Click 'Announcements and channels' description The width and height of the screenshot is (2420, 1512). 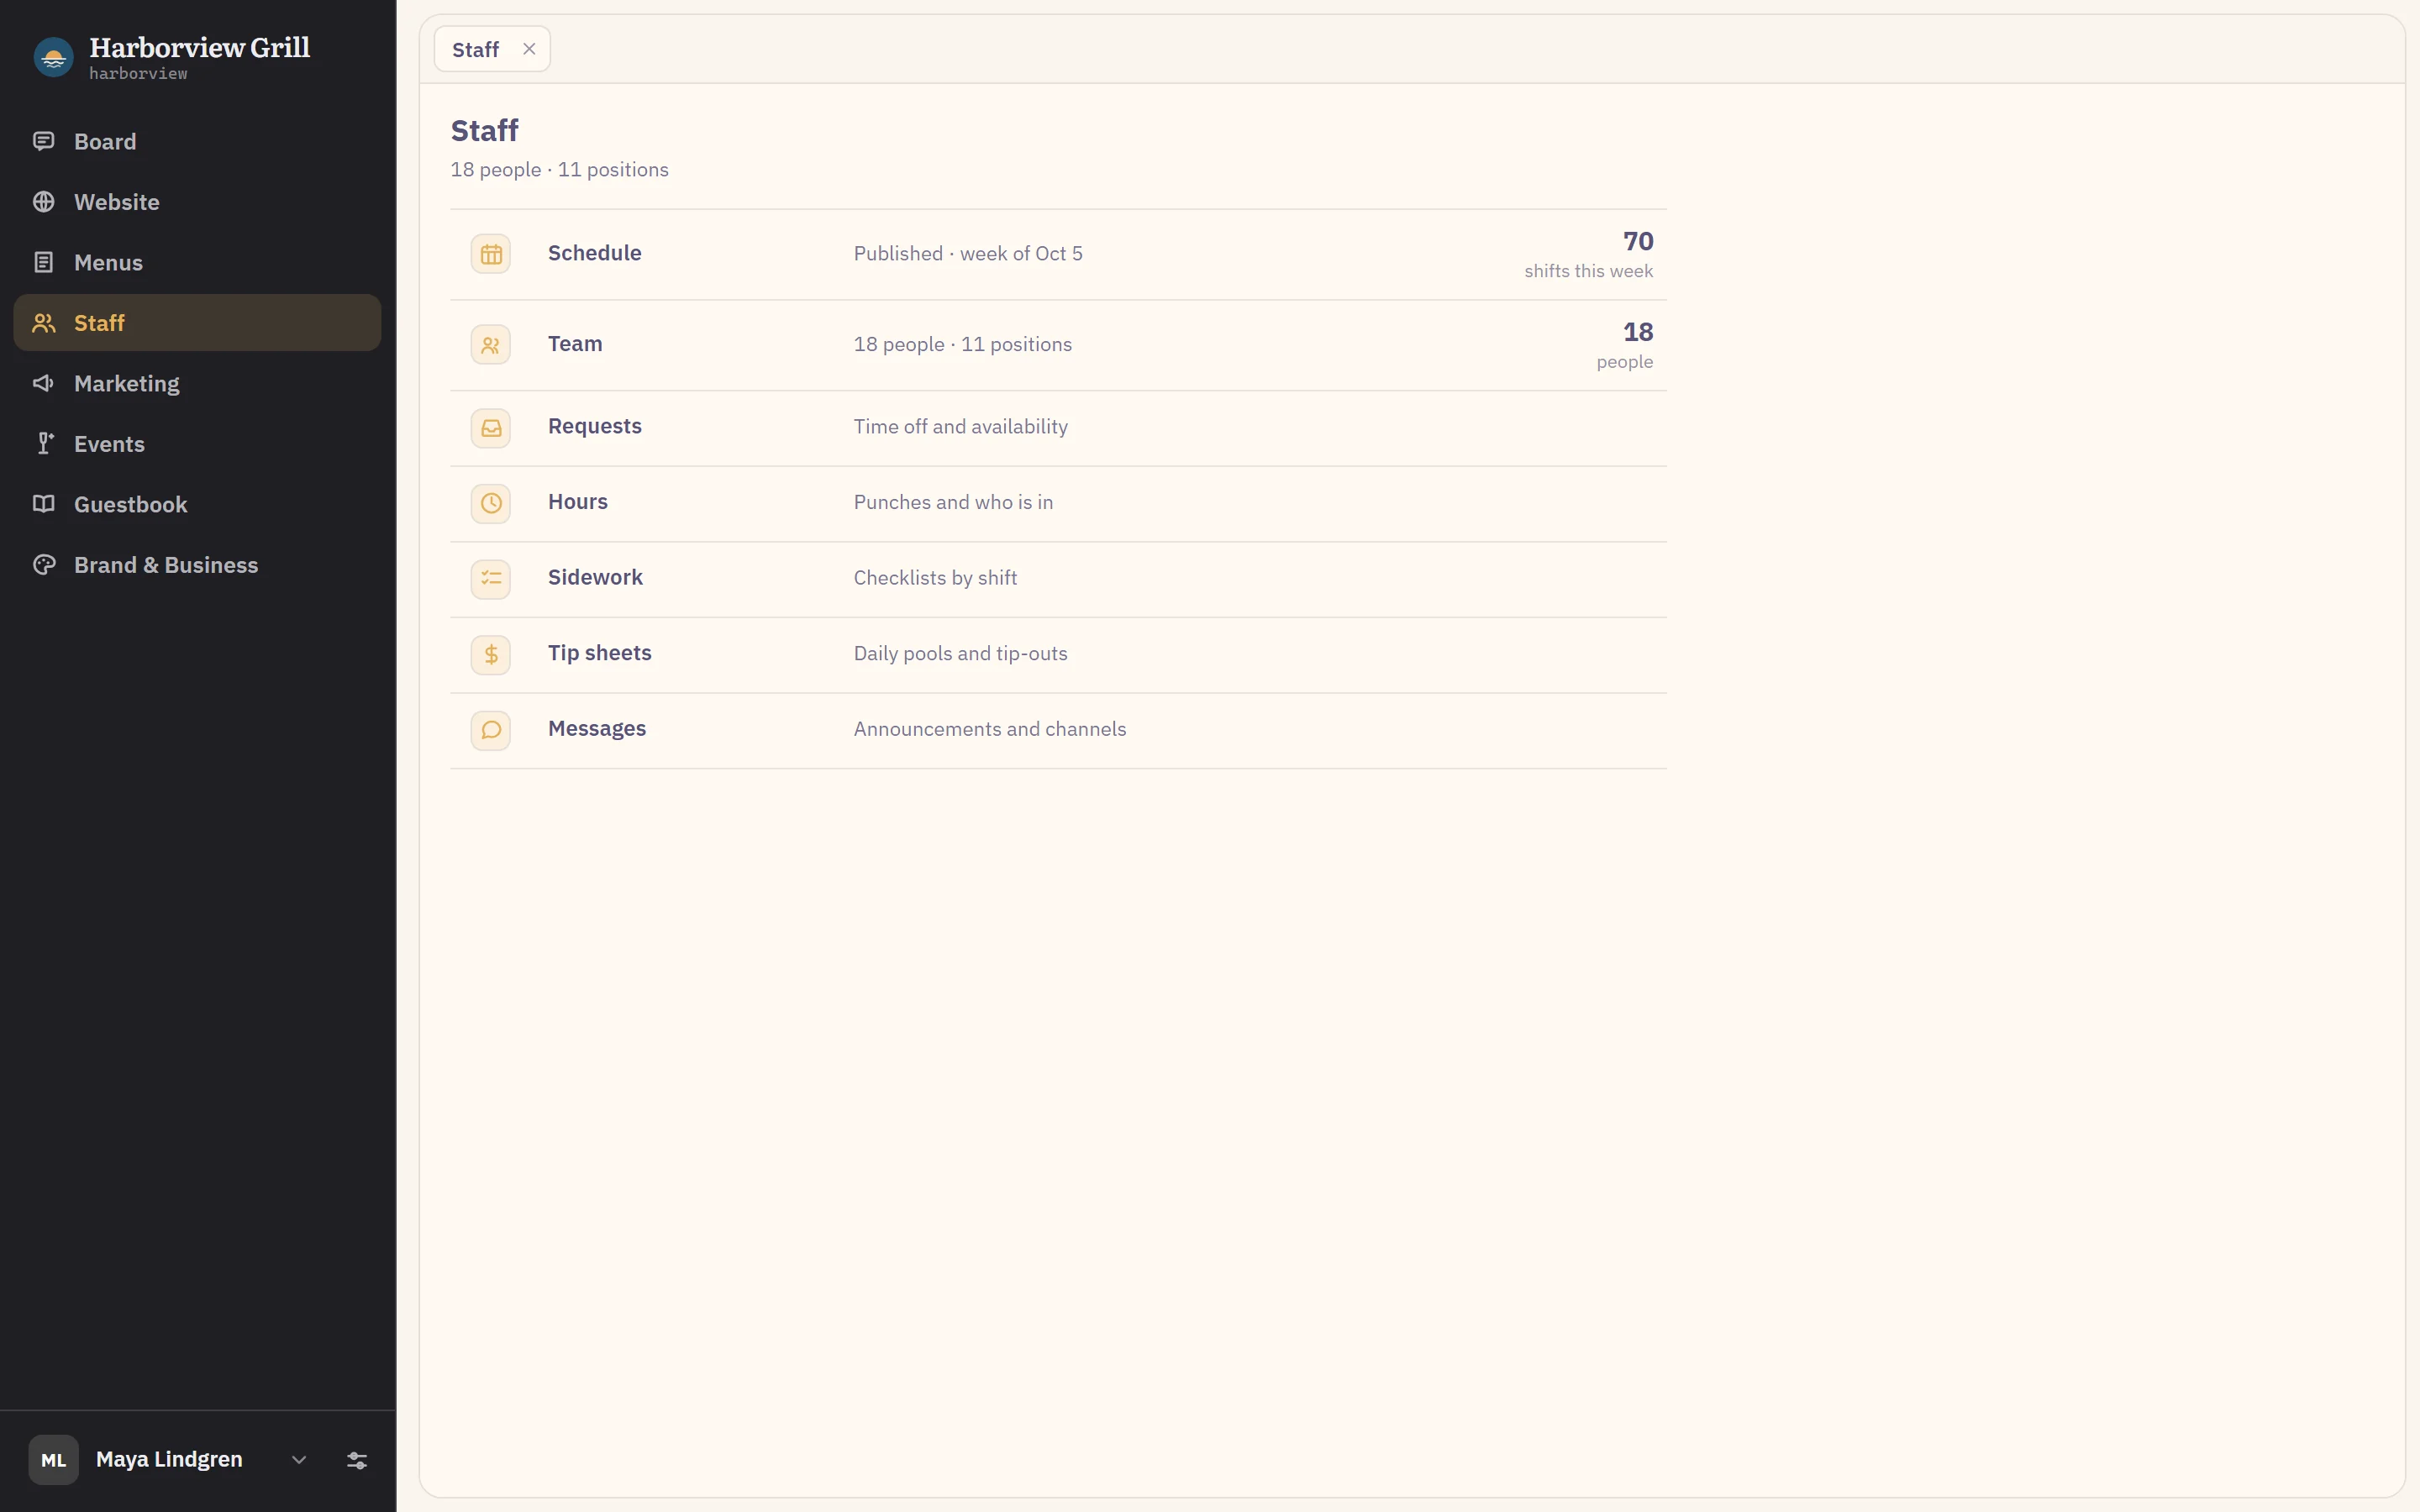(989, 729)
